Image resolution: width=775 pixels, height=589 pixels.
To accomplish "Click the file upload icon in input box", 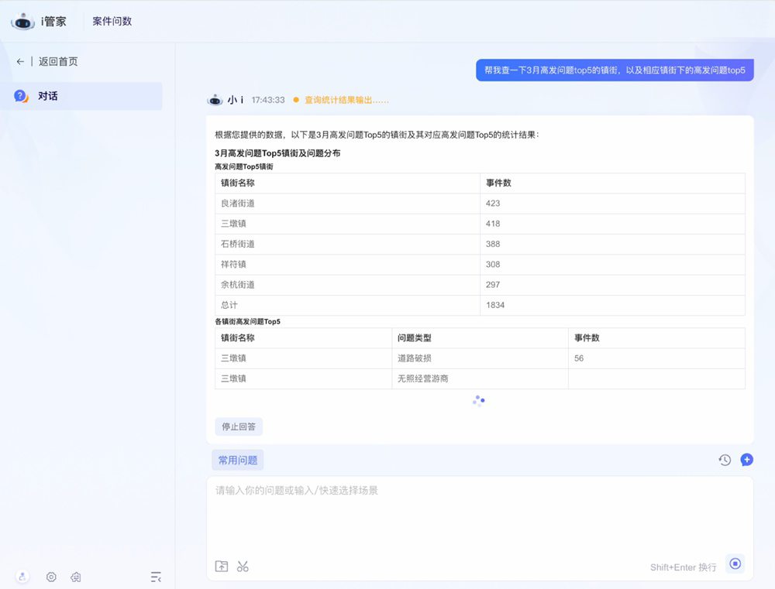I will [222, 567].
